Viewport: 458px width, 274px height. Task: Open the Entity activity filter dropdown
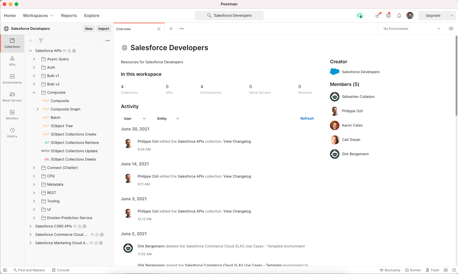[168, 118]
